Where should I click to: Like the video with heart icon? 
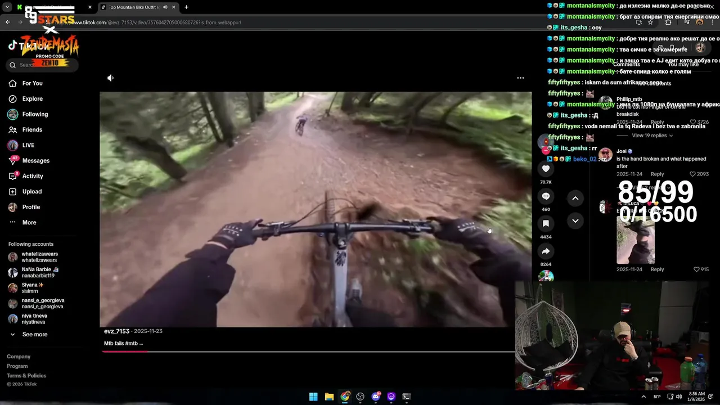pos(546,169)
